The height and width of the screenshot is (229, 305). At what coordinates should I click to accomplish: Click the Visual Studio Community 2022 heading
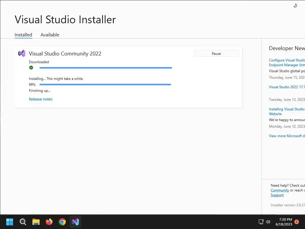click(65, 54)
